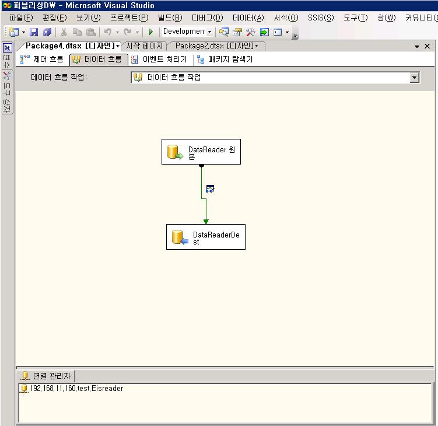
Task: Select the 연결 관리자 tab
Action: tap(47, 376)
